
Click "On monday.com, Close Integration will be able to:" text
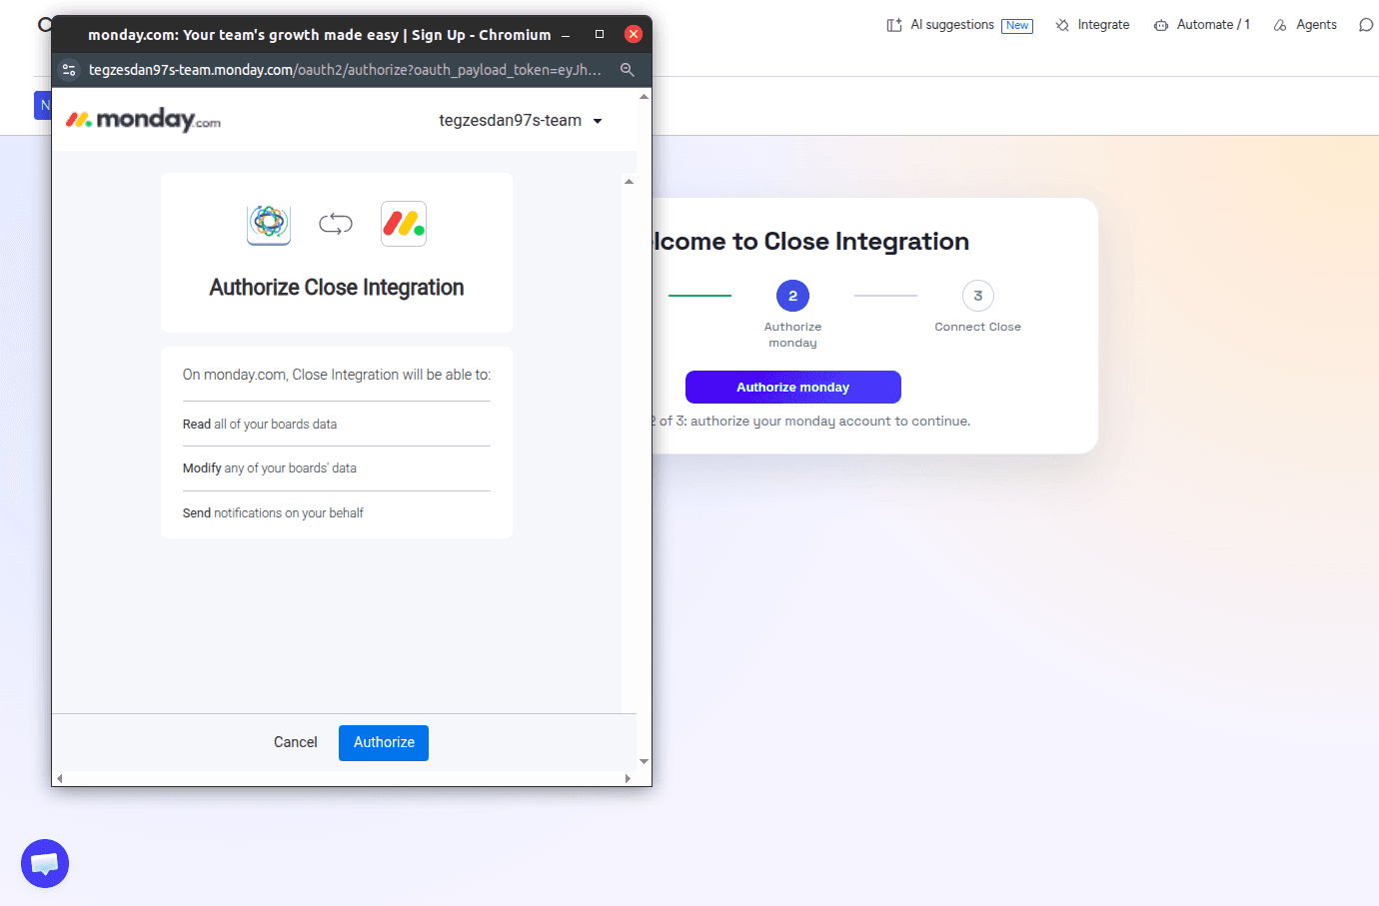click(337, 375)
